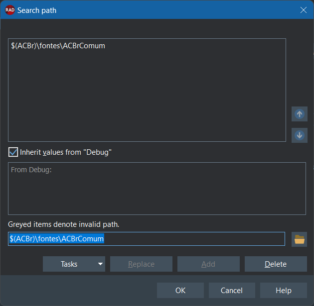Click the From Debug inherited paths box
The image size is (314, 306).
(x=157, y=189)
